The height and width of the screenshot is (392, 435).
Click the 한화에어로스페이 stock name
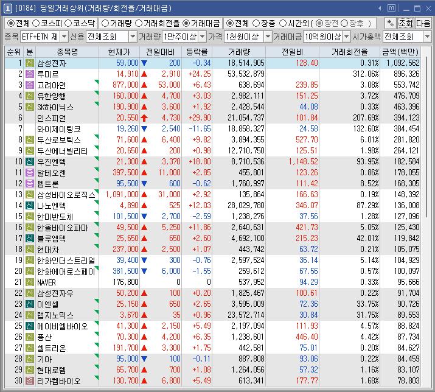point(66,271)
